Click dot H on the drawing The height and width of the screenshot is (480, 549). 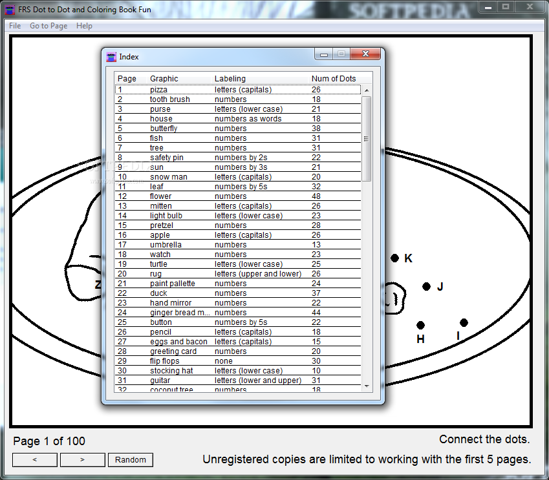coord(420,326)
